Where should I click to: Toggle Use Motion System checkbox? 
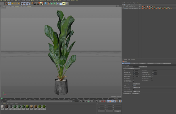coord(134,82)
